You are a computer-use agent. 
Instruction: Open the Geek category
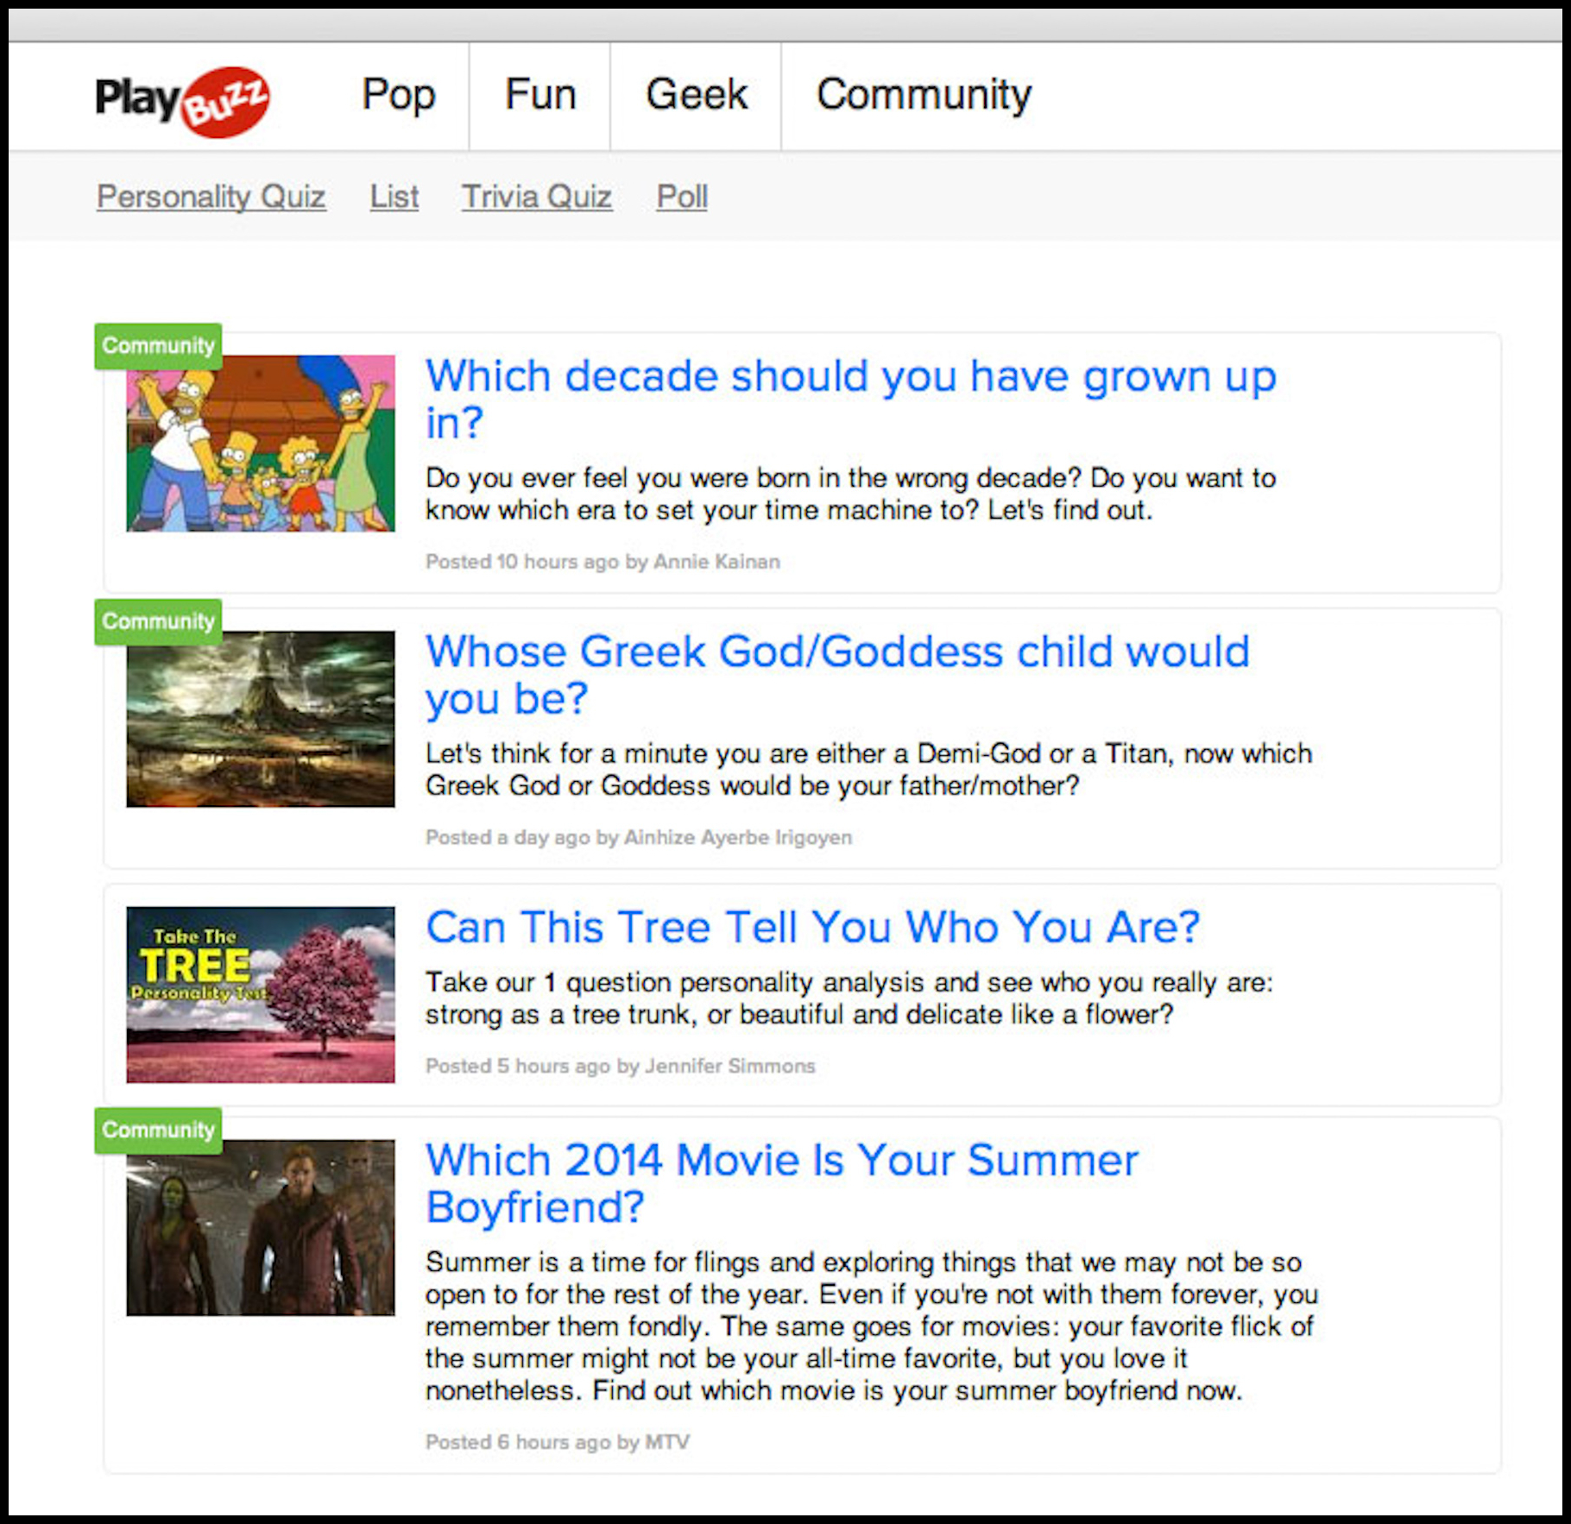click(697, 94)
